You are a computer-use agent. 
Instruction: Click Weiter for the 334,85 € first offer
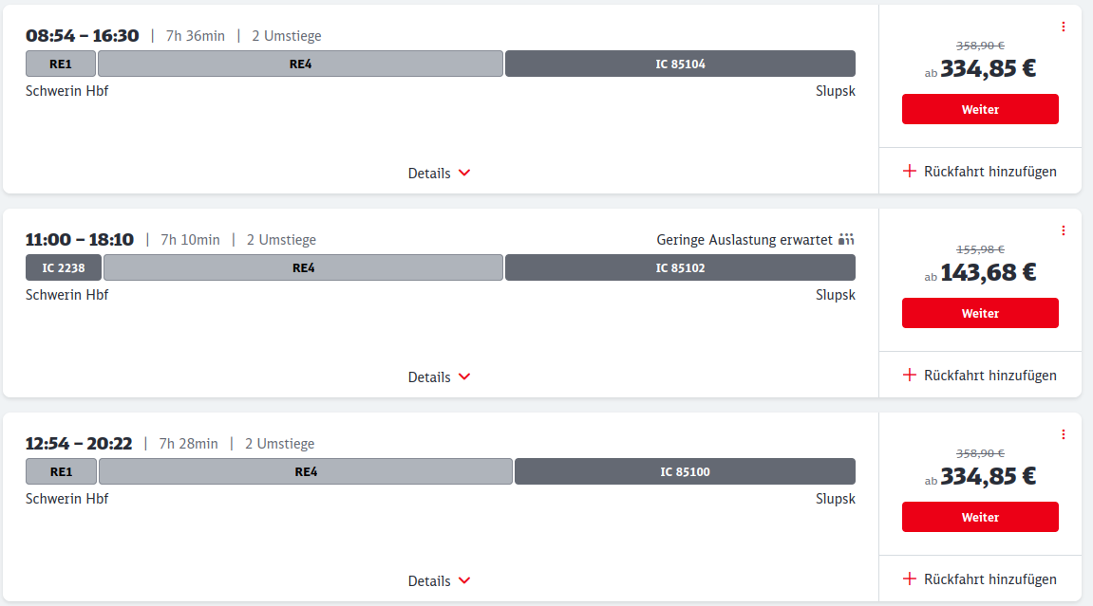tap(980, 109)
